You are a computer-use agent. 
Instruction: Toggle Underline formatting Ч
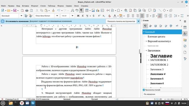(87, 16)
